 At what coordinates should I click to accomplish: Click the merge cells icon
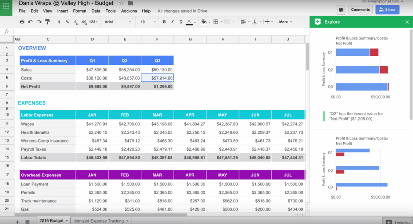tap(227, 22)
